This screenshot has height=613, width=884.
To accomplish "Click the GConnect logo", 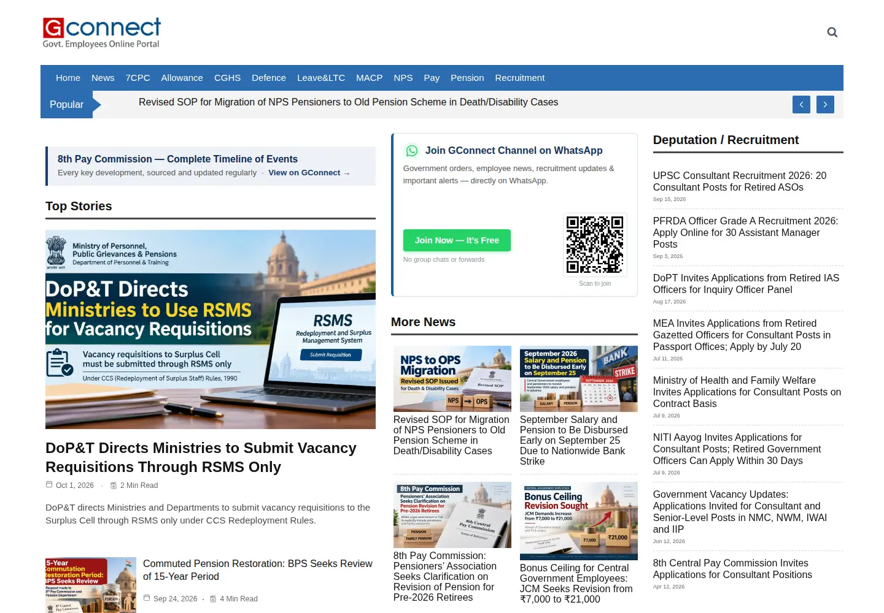I will coord(102,33).
